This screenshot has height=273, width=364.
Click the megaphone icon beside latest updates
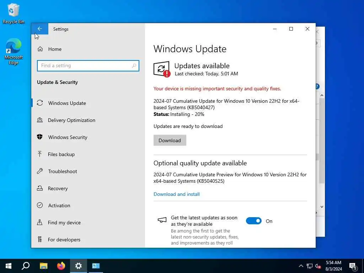pos(162,220)
